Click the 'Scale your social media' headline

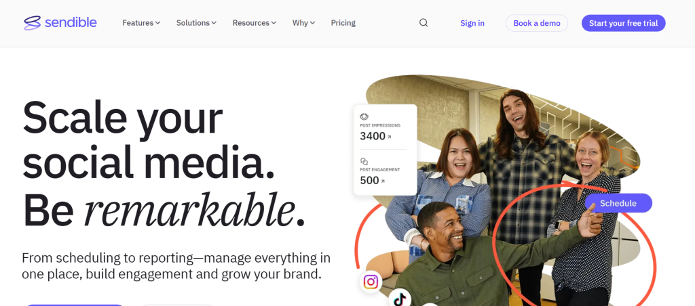tap(149, 139)
